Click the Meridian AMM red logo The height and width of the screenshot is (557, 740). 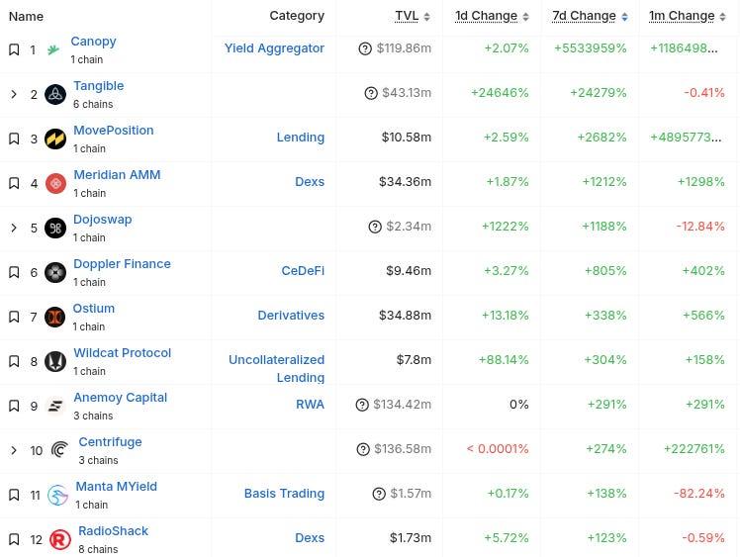pyautogui.click(x=55, y=183)
